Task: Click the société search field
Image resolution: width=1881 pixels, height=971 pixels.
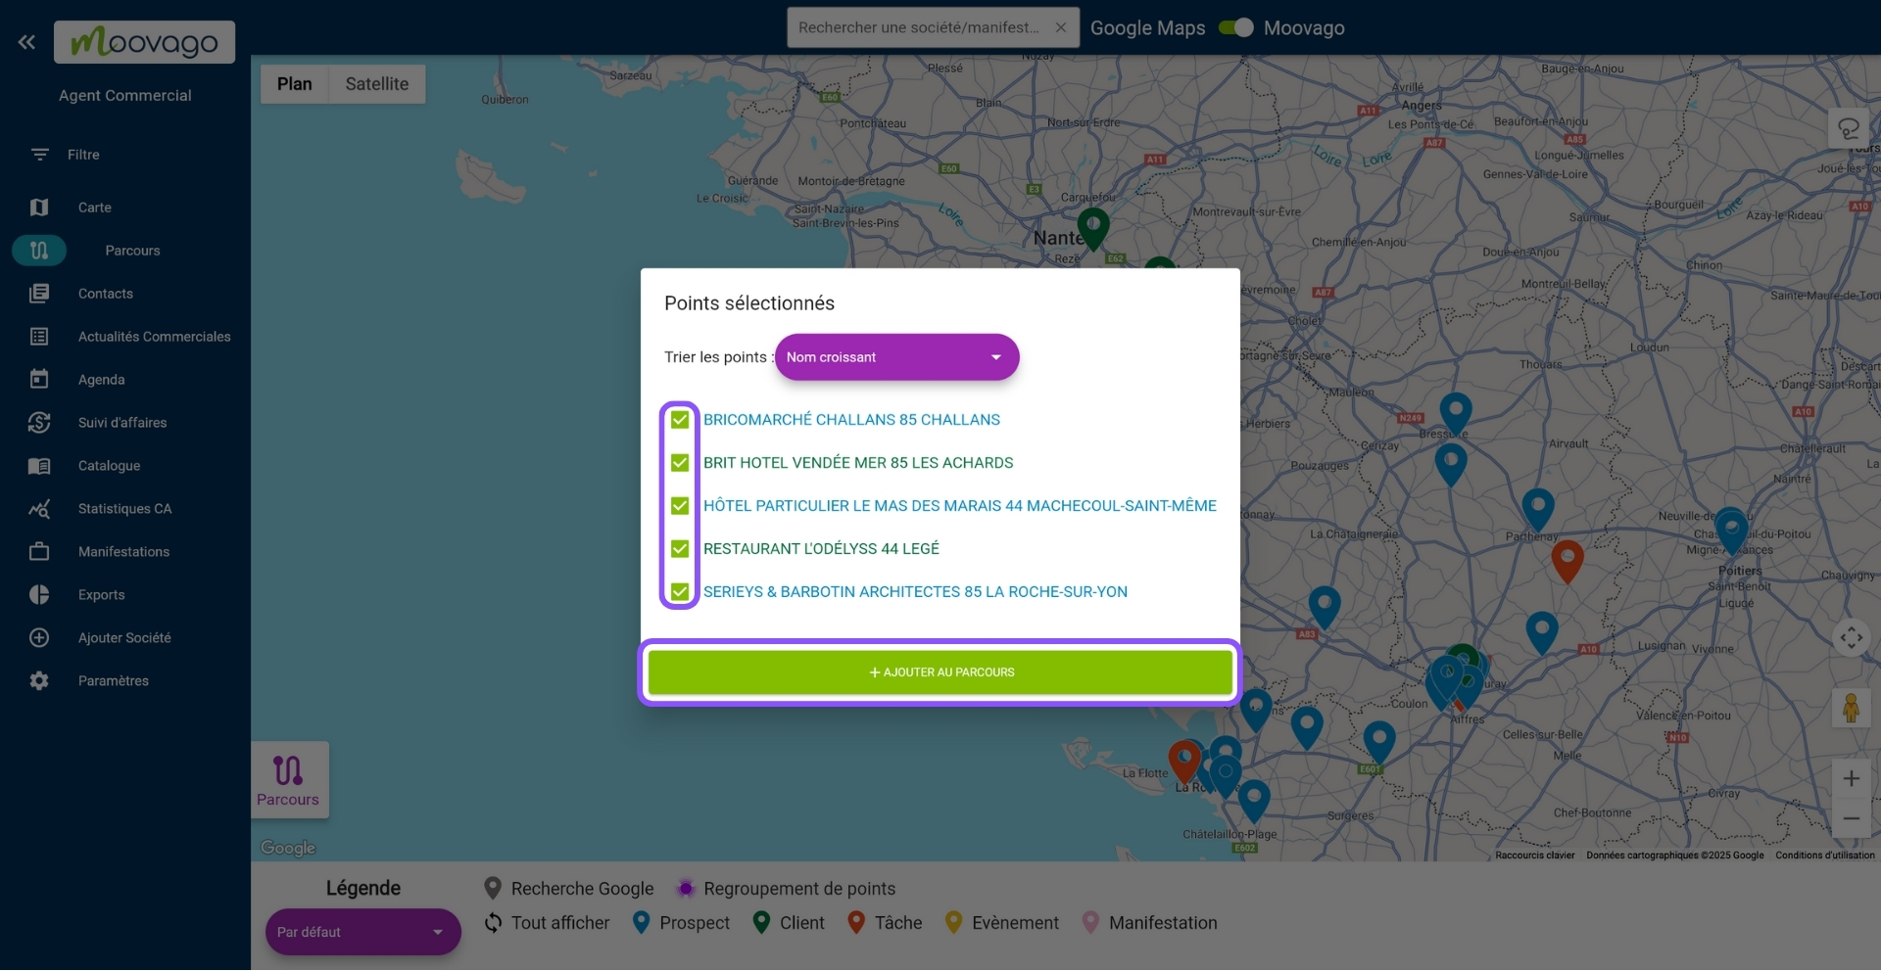Action: pyautogui.click(x=919, y=27)
